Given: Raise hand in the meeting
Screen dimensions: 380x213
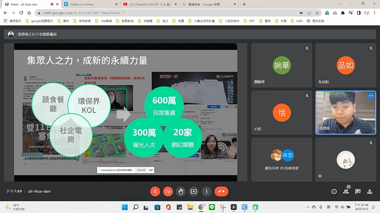Looking at the screenshot, I should coord(181,191).
